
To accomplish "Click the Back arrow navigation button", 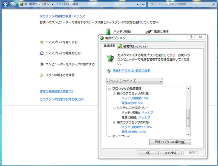I will [x=5, y=5].
